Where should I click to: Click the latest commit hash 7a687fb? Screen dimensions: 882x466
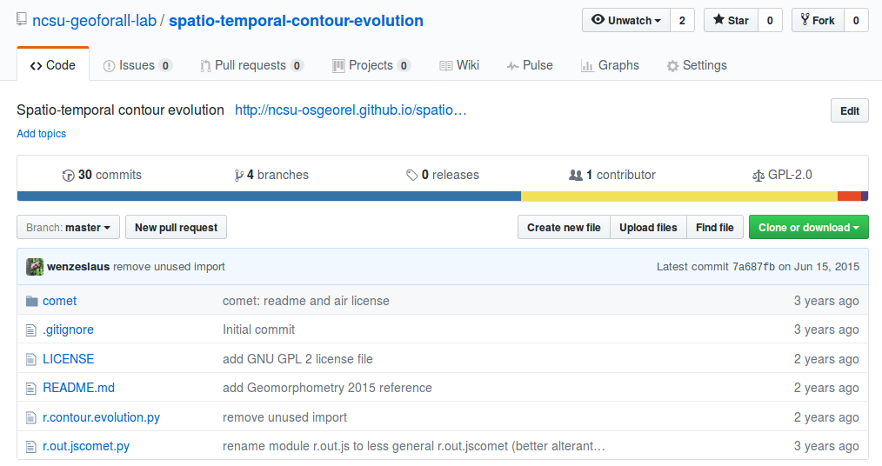tap(753, 267)
